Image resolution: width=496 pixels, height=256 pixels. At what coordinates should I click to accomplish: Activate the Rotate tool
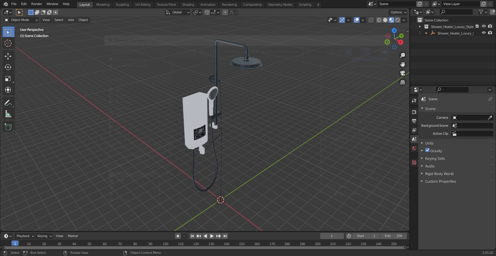[8, 67]
